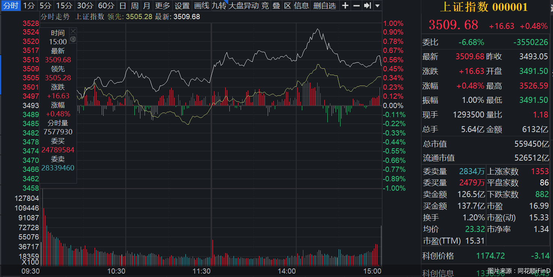Viewport: 553px width, 277px height.
Task: Activate the 画线 drawing tool
Action: [x=202, y=6]
